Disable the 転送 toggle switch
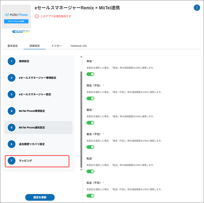Viewport: 204px width, 203px height. click(x=90, y=171)
